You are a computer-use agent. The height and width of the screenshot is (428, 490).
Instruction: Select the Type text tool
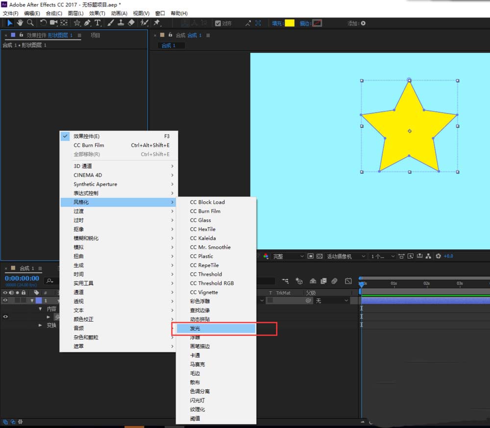98,23
